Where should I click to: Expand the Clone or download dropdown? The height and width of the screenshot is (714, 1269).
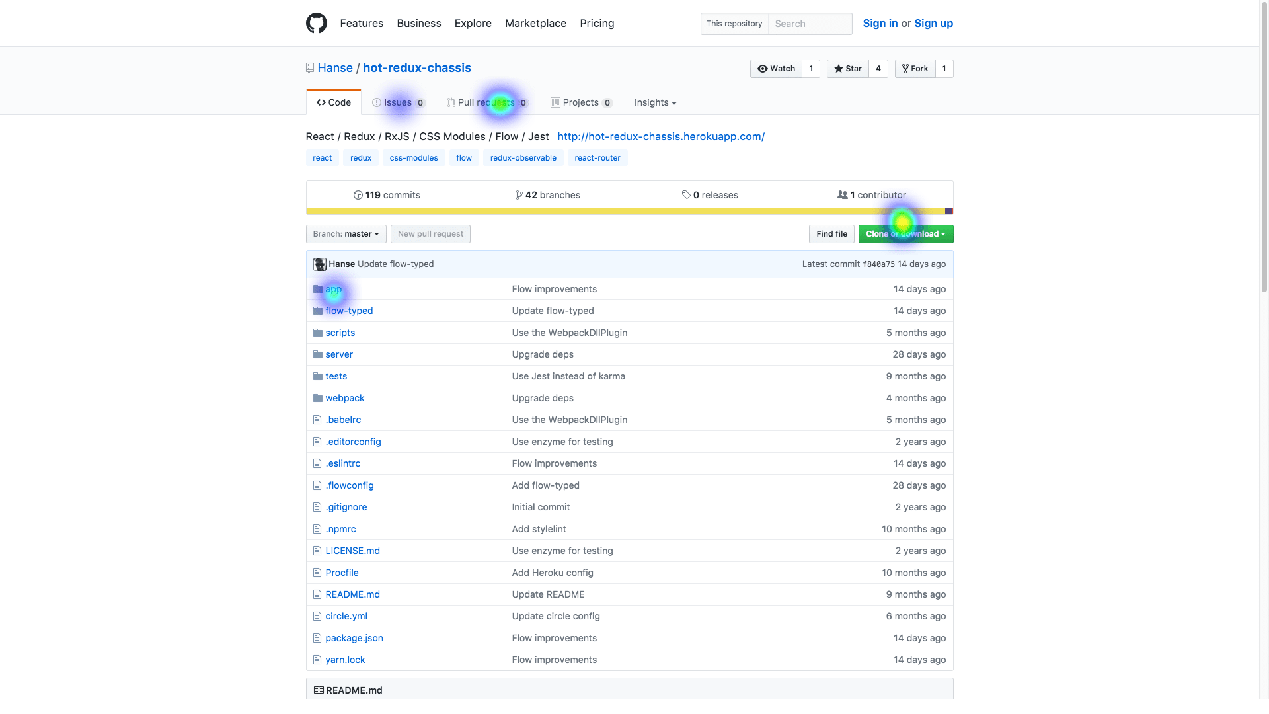(x=905, y=233)
